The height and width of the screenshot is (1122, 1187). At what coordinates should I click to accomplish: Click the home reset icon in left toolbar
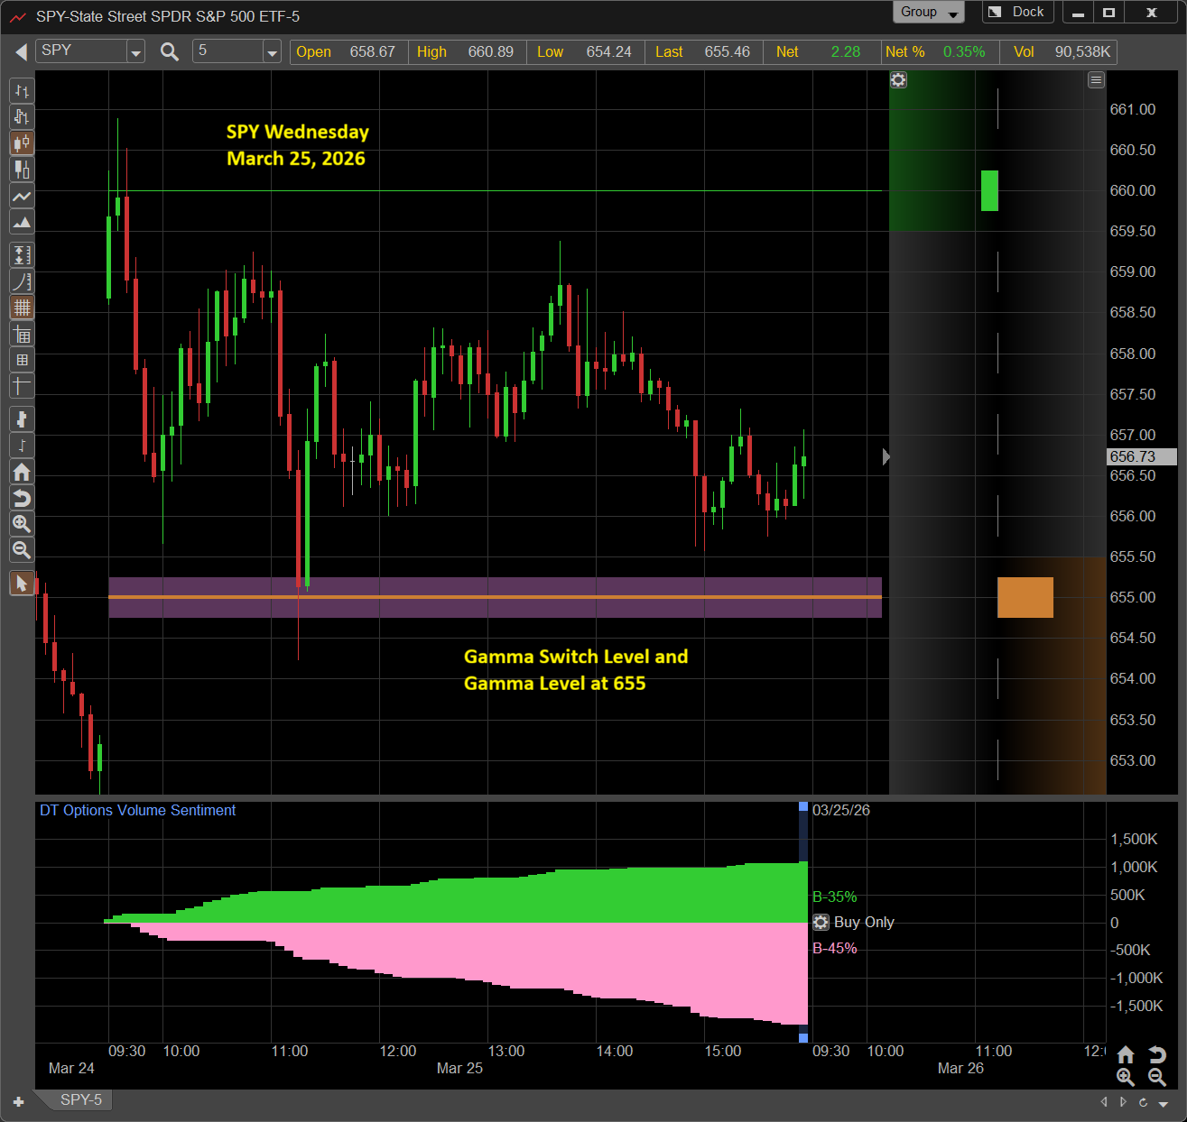click(22, 472)
